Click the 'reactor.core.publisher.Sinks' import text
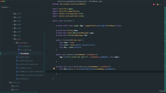Viewport: 166px width, 93px height. pos(71,16)
